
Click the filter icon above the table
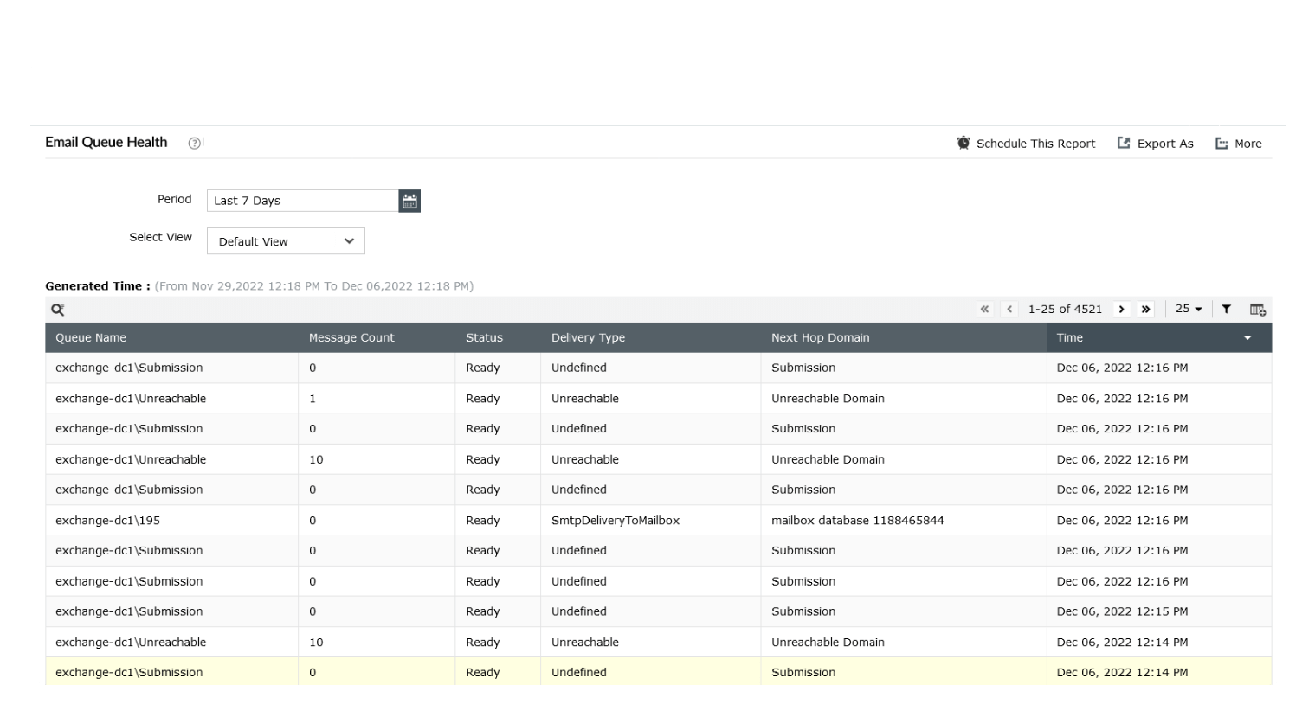1226,309
